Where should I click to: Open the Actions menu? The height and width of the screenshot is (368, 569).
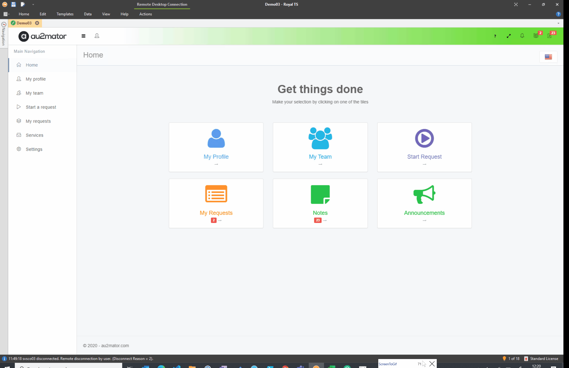click(145, 14)
